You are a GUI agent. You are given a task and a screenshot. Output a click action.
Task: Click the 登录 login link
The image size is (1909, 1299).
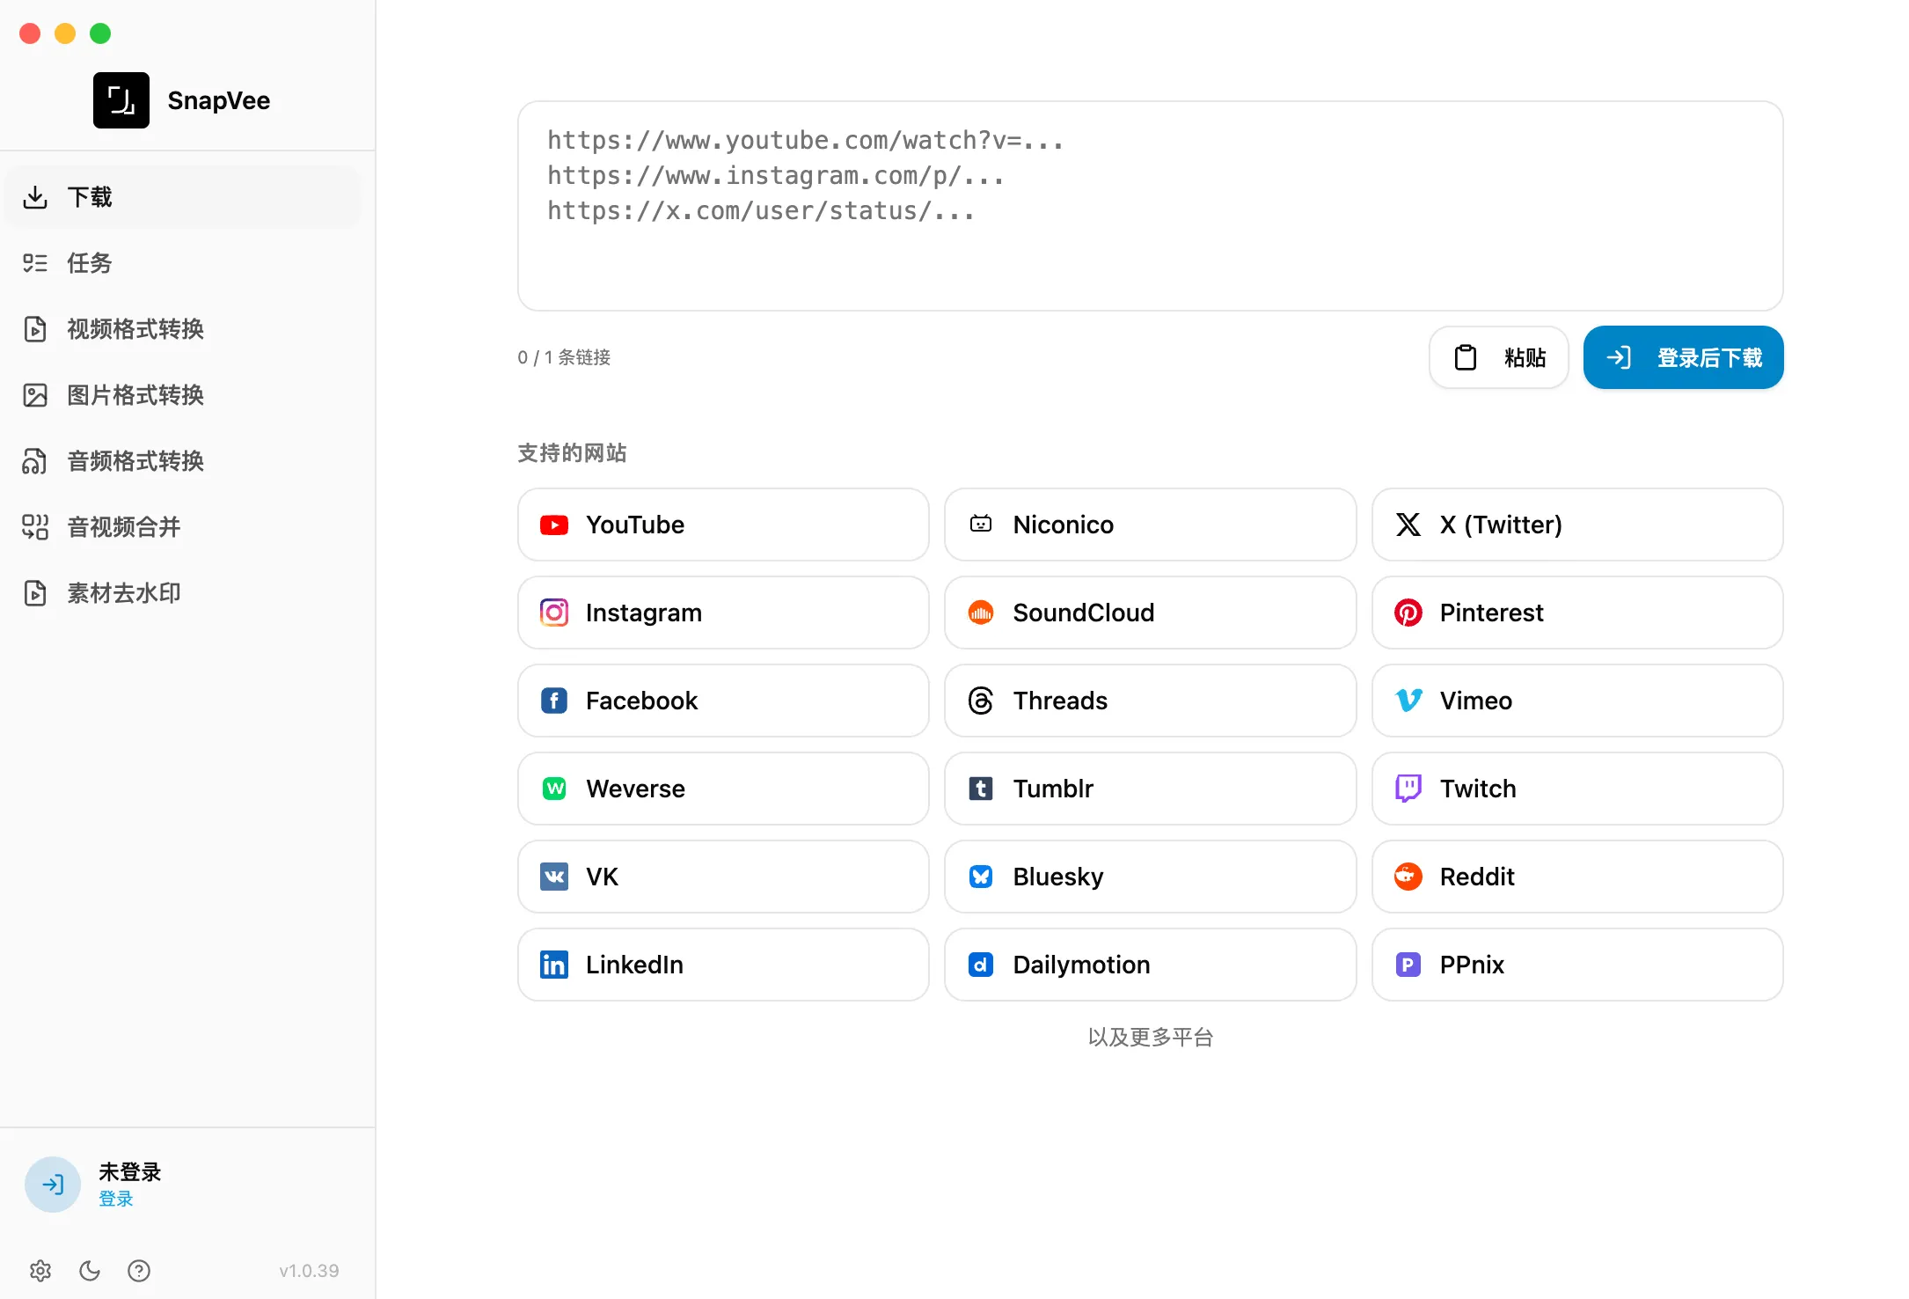point(116,1199)
